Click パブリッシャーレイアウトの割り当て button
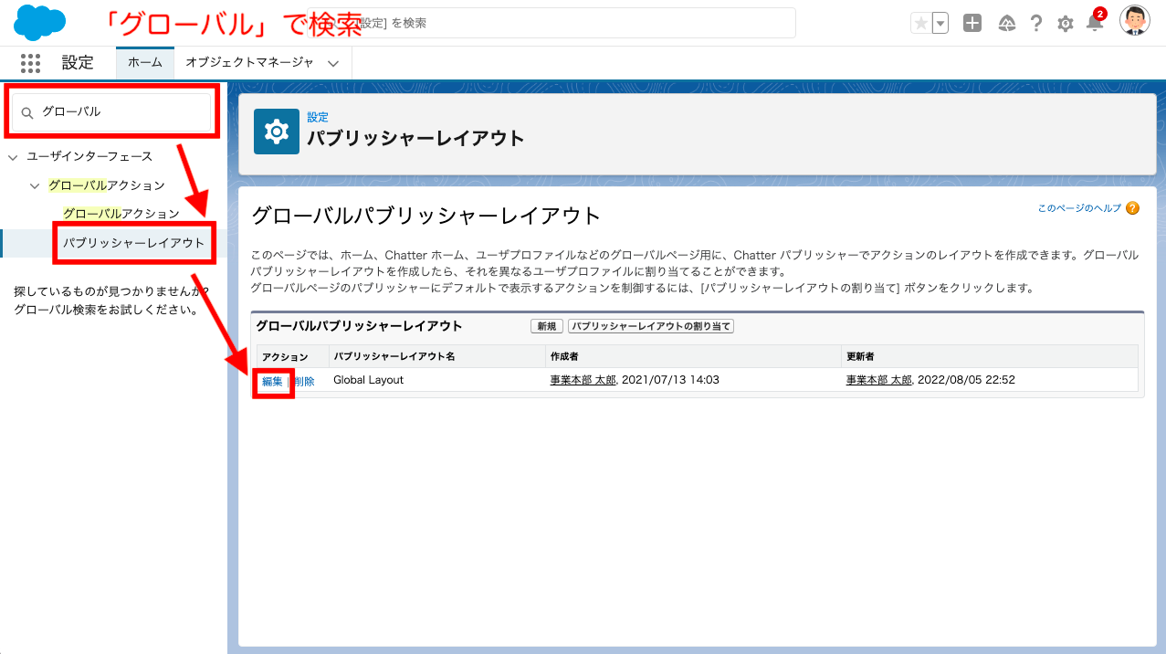This screenshot has width=1166, height=654. pyautogui.click(x=651, y=326)
